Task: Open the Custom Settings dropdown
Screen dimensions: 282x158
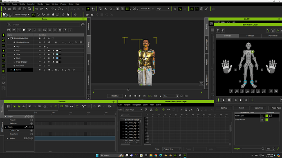Action: pos(21,15)
